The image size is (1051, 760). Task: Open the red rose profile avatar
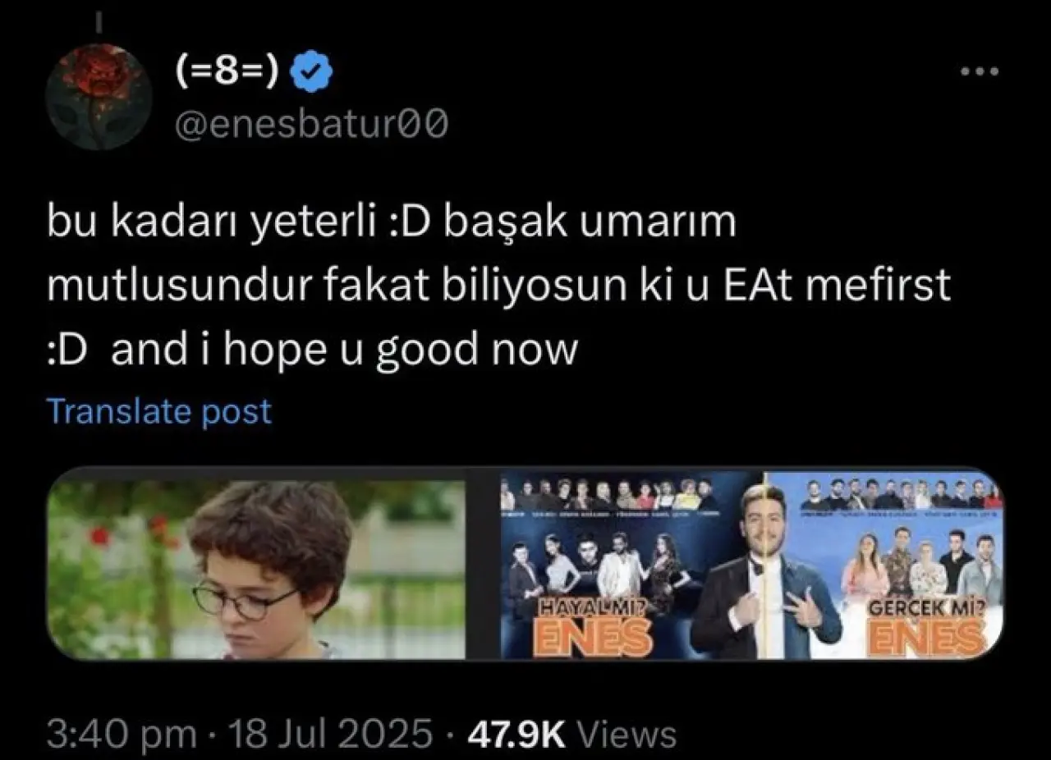click(99, 97)
